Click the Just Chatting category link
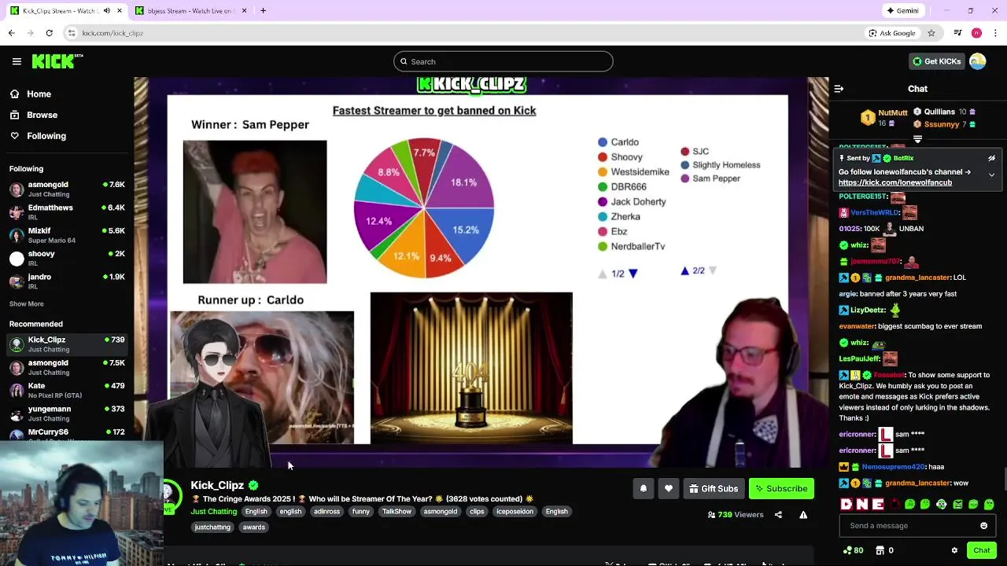This screenshot has width=1007, height=566. (x=213, y=512)
